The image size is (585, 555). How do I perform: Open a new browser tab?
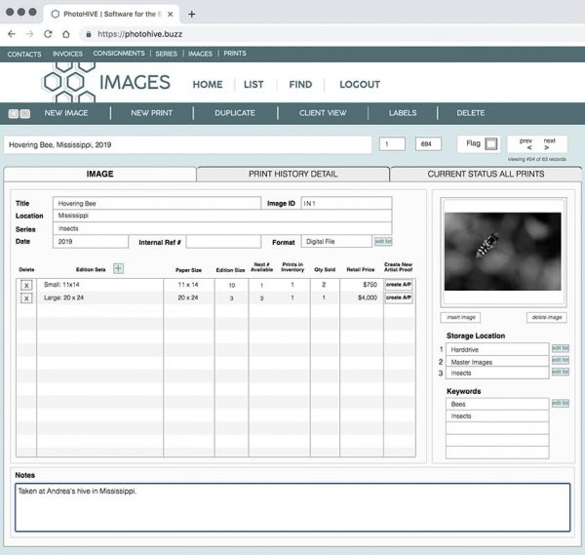[x=192, y=14]
